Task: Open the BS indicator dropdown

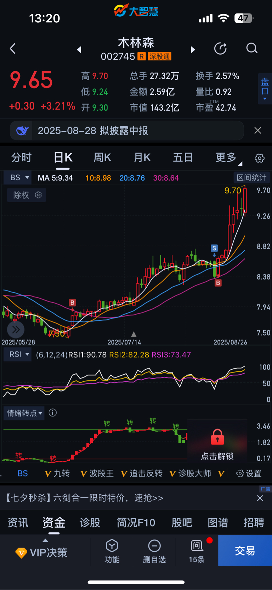Action: click(18, 177)
